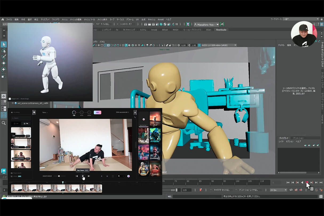
Task: Go to end of Maya playback range
Action: 321,182
